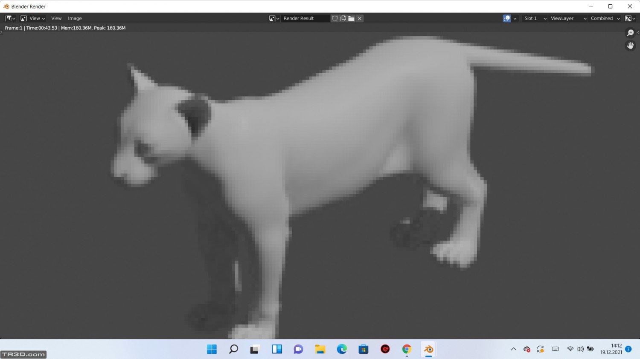This screenshot has height=359, width=640.
Task: Open the Combined pass dropdown
Action: click(605, 18)
